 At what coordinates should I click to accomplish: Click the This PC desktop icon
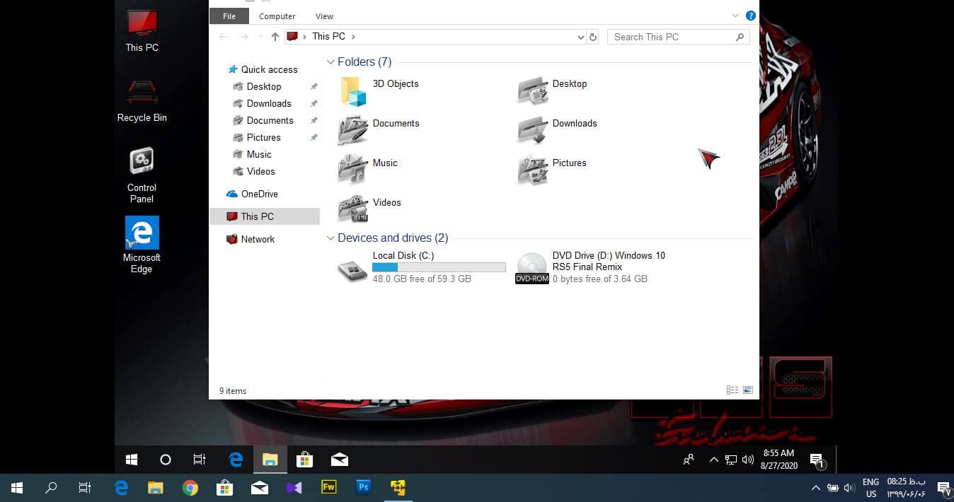[142, 30]
